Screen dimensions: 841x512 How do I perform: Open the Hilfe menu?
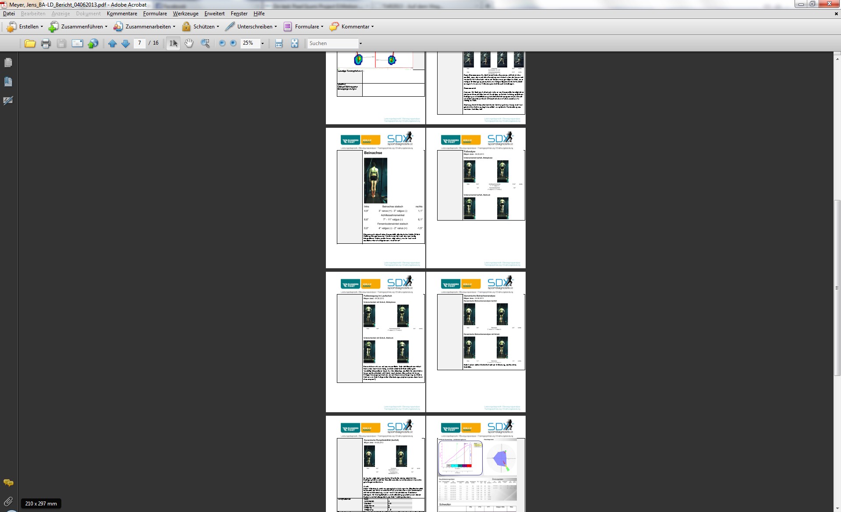[259, 14]
